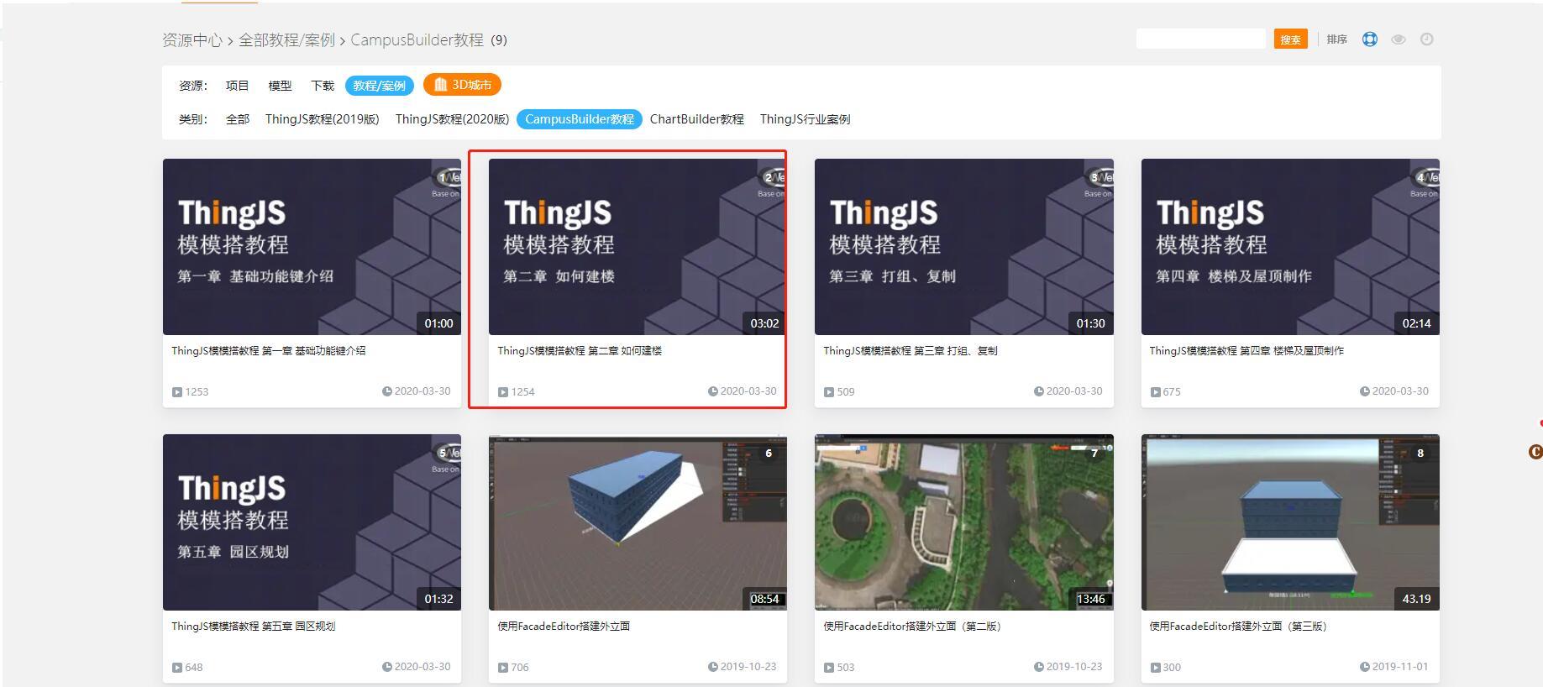
Task: Open the 43.19 building model video thumbnail
Action: pyautogui.click(x=1290, y=522)
